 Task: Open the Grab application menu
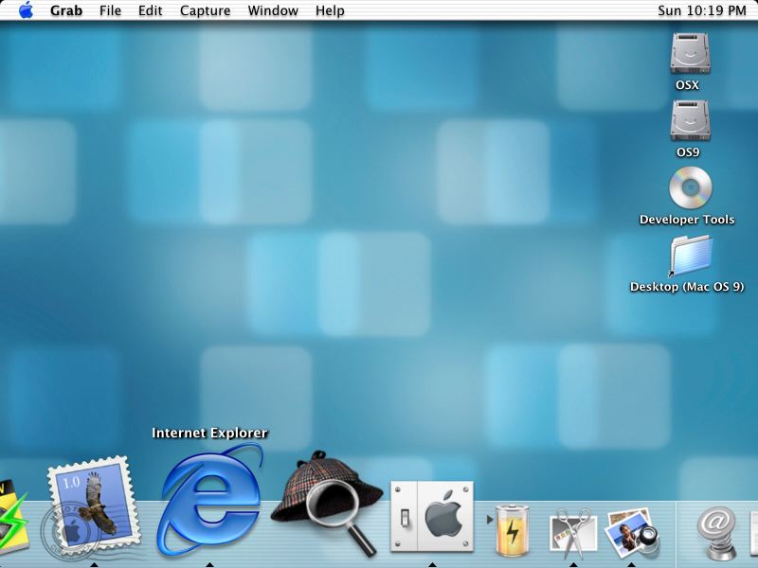pos(66,10)
